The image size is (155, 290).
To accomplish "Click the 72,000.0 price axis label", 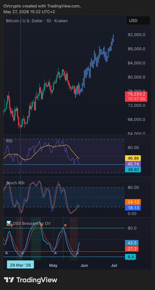I will pyautogui.click(x=136, y=105).
